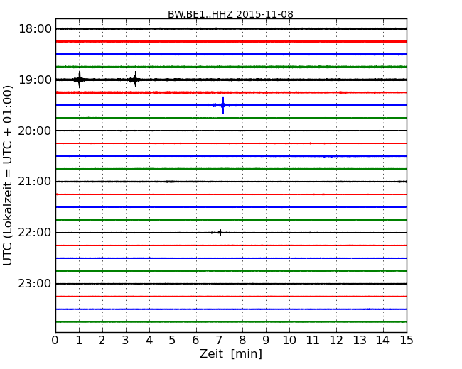
Task: Click x-axis tick label 5
Action: point(173,340)
